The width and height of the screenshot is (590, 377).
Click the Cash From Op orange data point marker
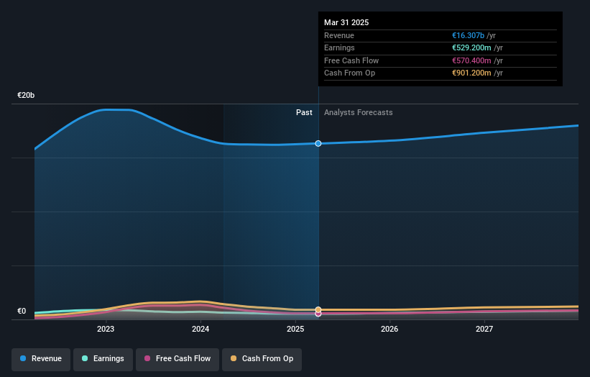(318, 309)
